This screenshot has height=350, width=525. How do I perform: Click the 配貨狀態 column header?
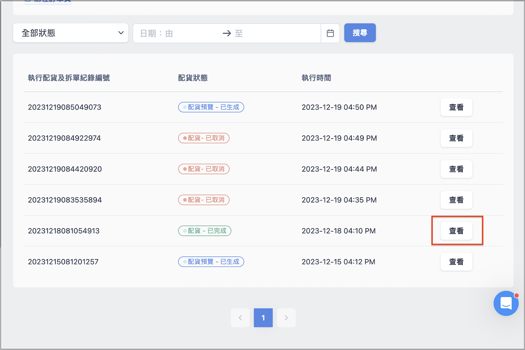(x=193, y=78)
